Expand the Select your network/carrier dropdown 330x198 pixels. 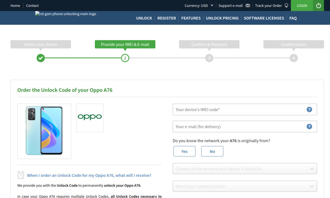point(245,186)
